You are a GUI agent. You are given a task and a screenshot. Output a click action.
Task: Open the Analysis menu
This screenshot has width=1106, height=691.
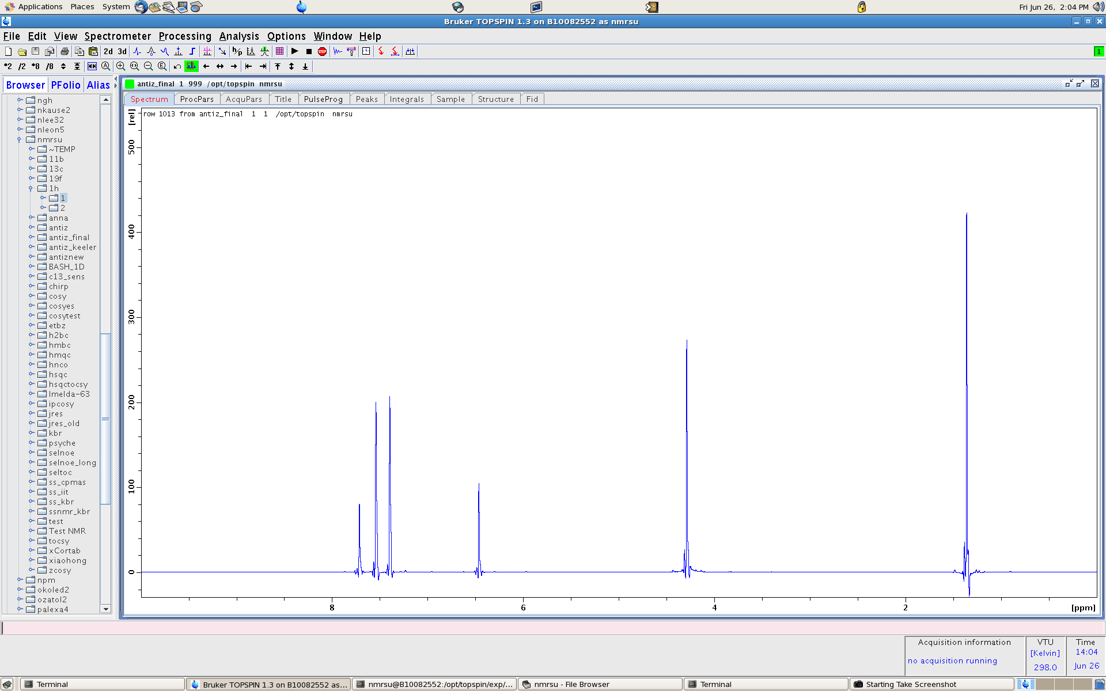click(239, 36)
